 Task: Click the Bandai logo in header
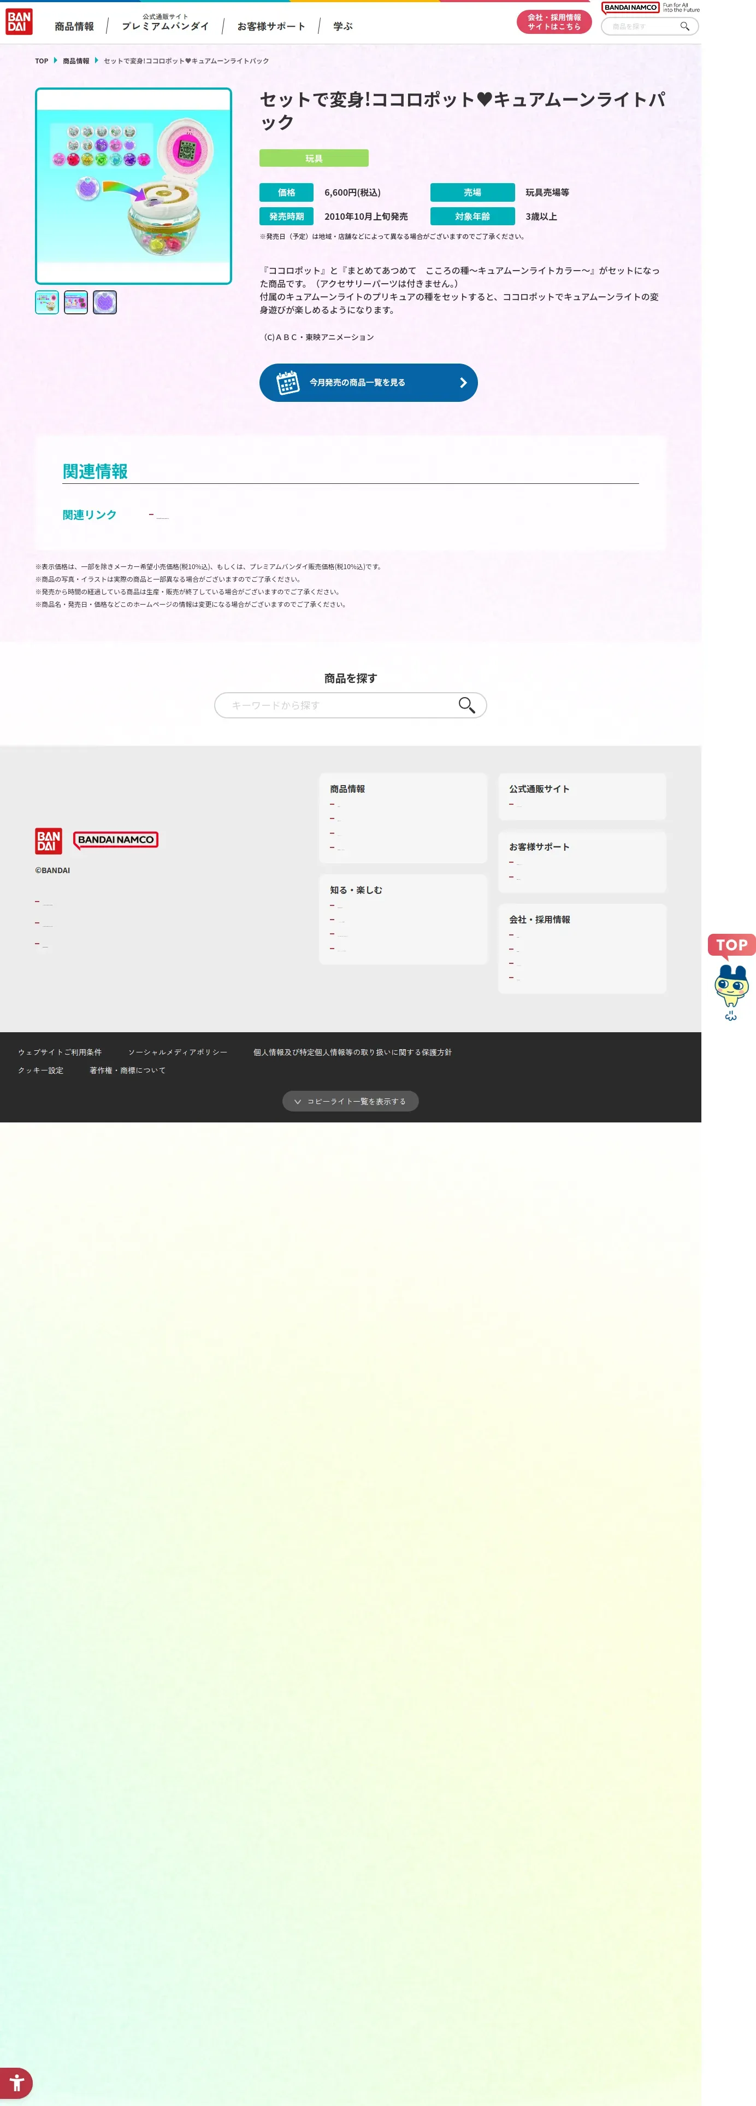click(19, 22)
